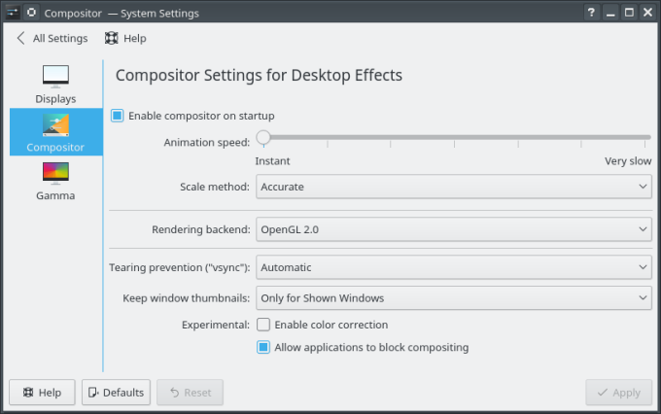Click the 'Experimental:' label
Screen dimensions: 661x414
pos(216,325)
